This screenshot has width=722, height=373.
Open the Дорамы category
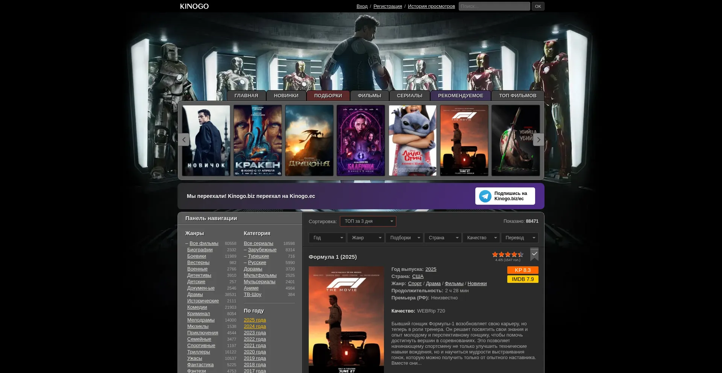[253, 269]
